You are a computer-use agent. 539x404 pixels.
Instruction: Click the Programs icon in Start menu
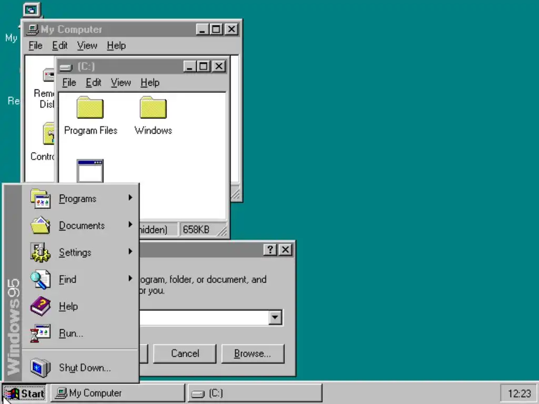(x=40, y=198)
